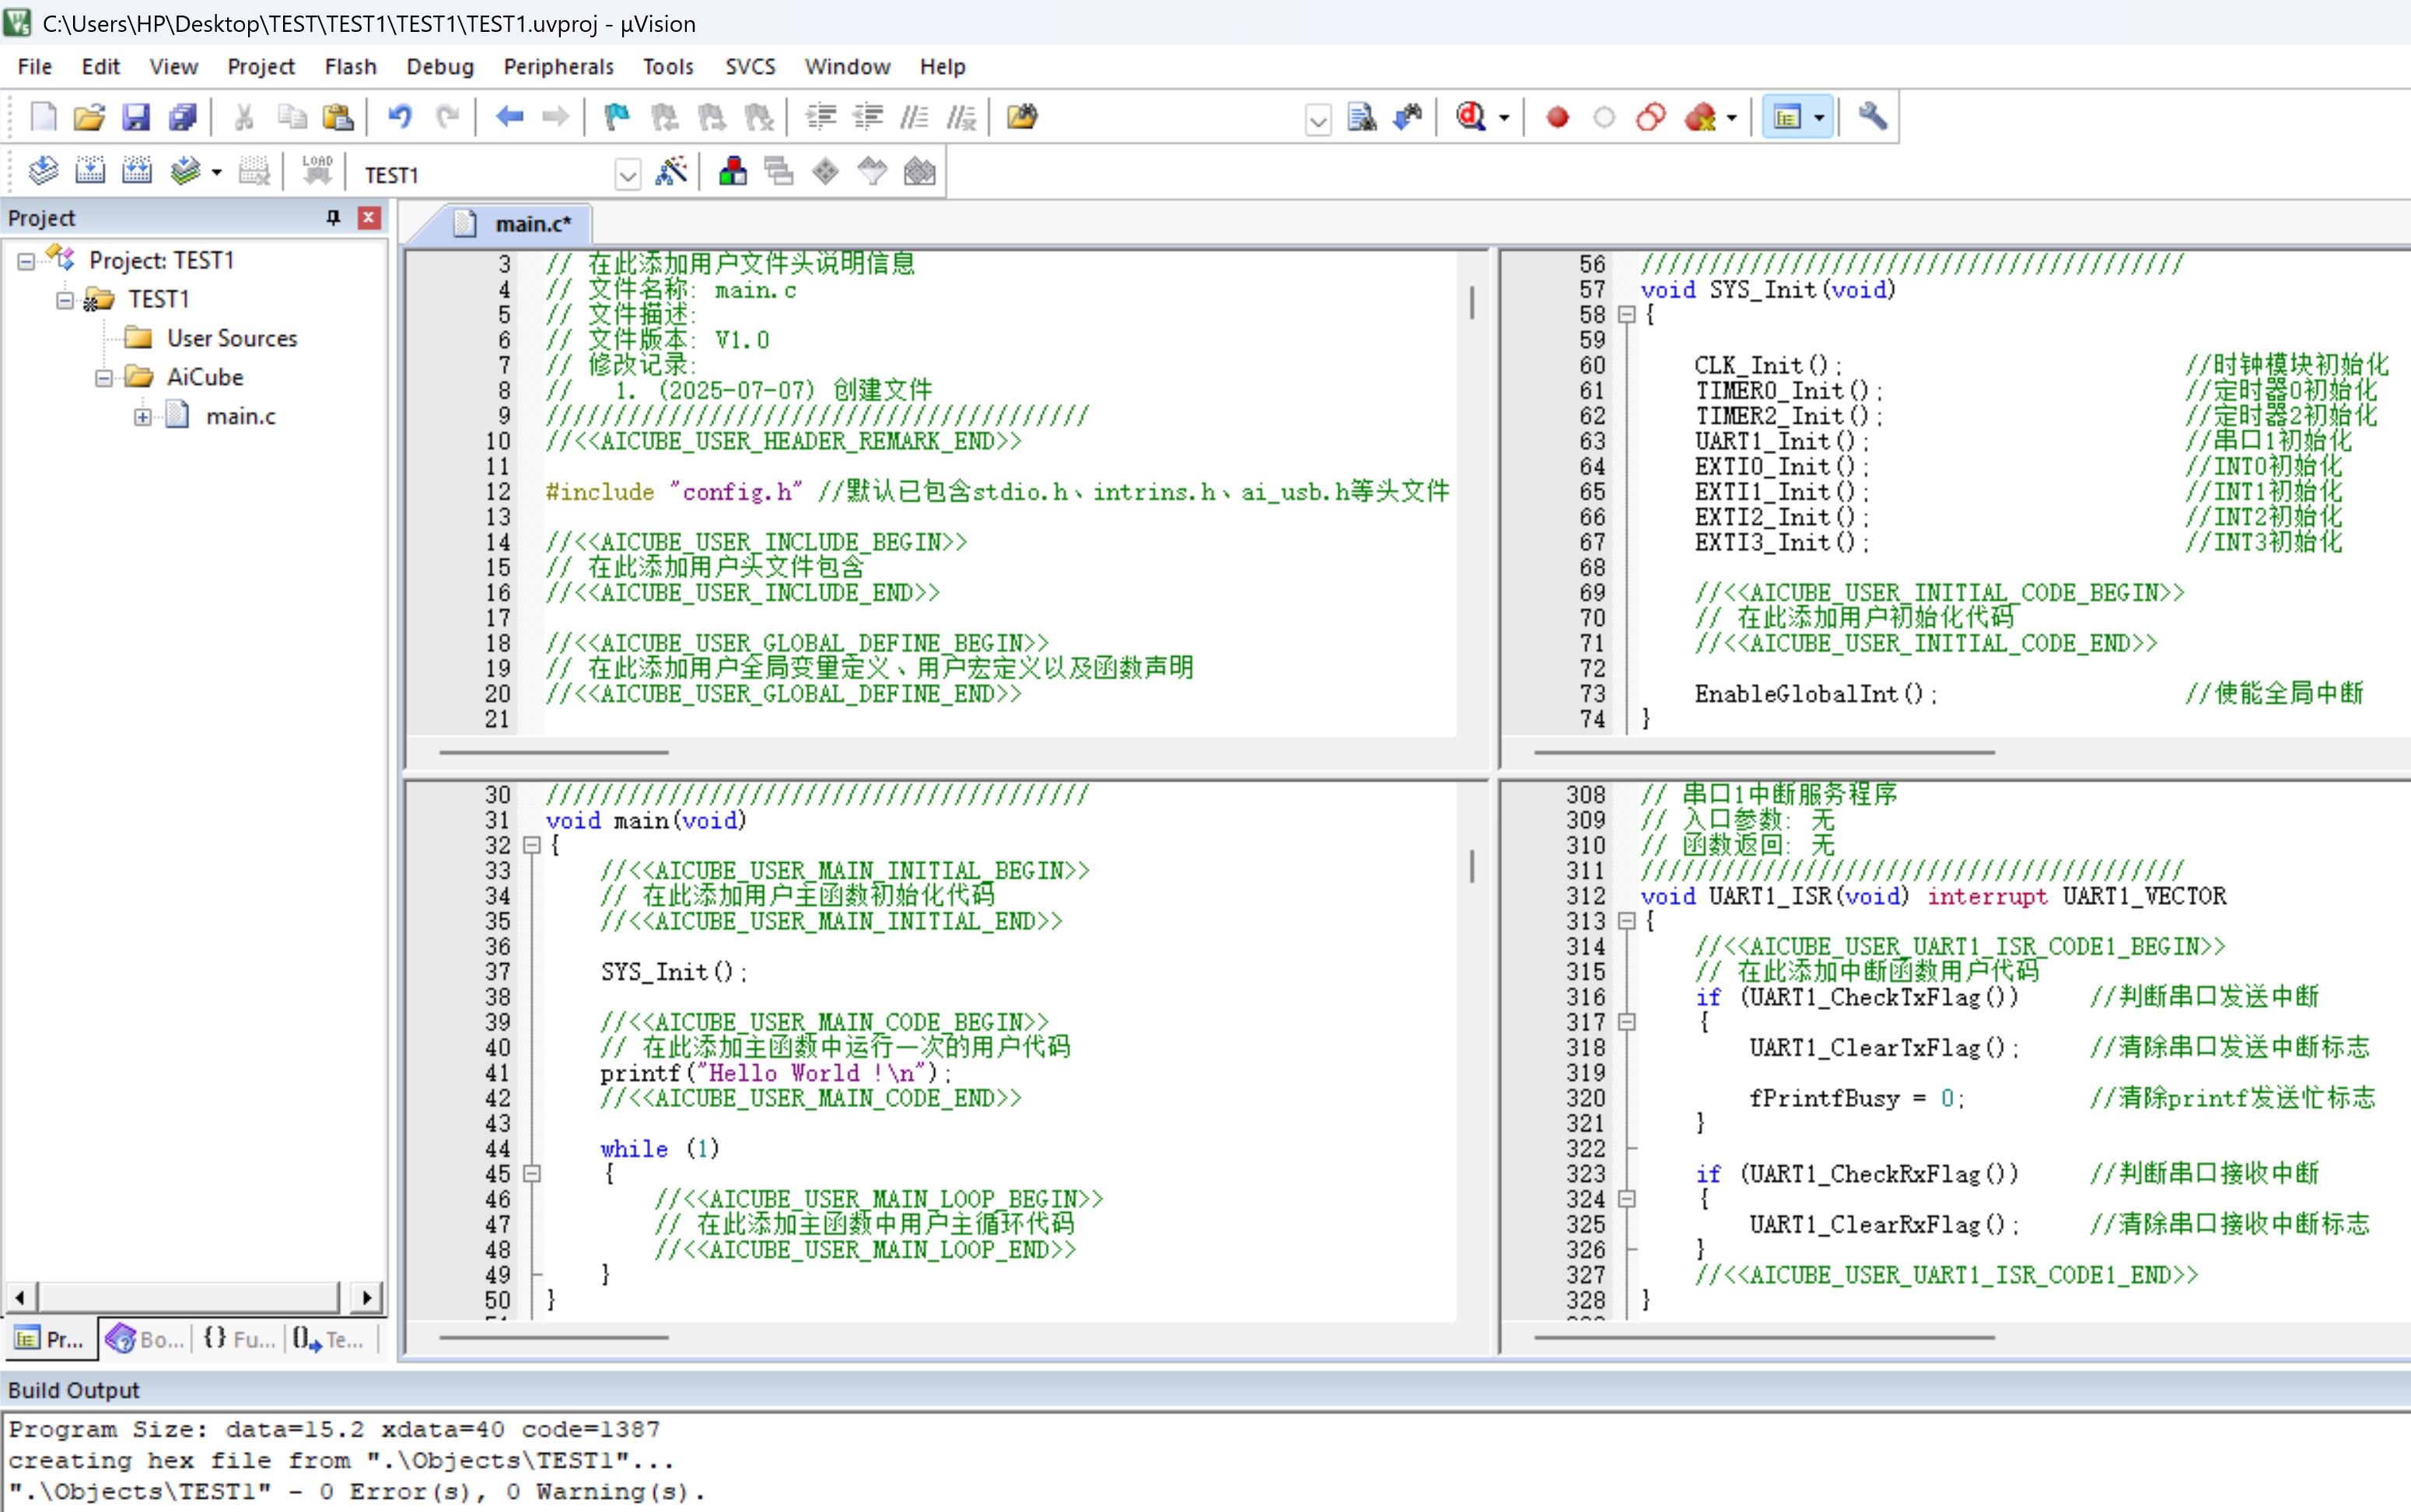Open Options for Target magic wand icon
Screen dimensions: 2411x1512
point(671,172)
